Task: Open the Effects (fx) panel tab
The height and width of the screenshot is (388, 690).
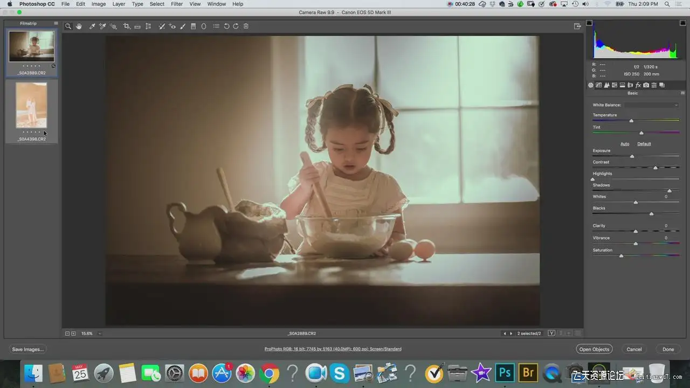Action: [638, 85]
